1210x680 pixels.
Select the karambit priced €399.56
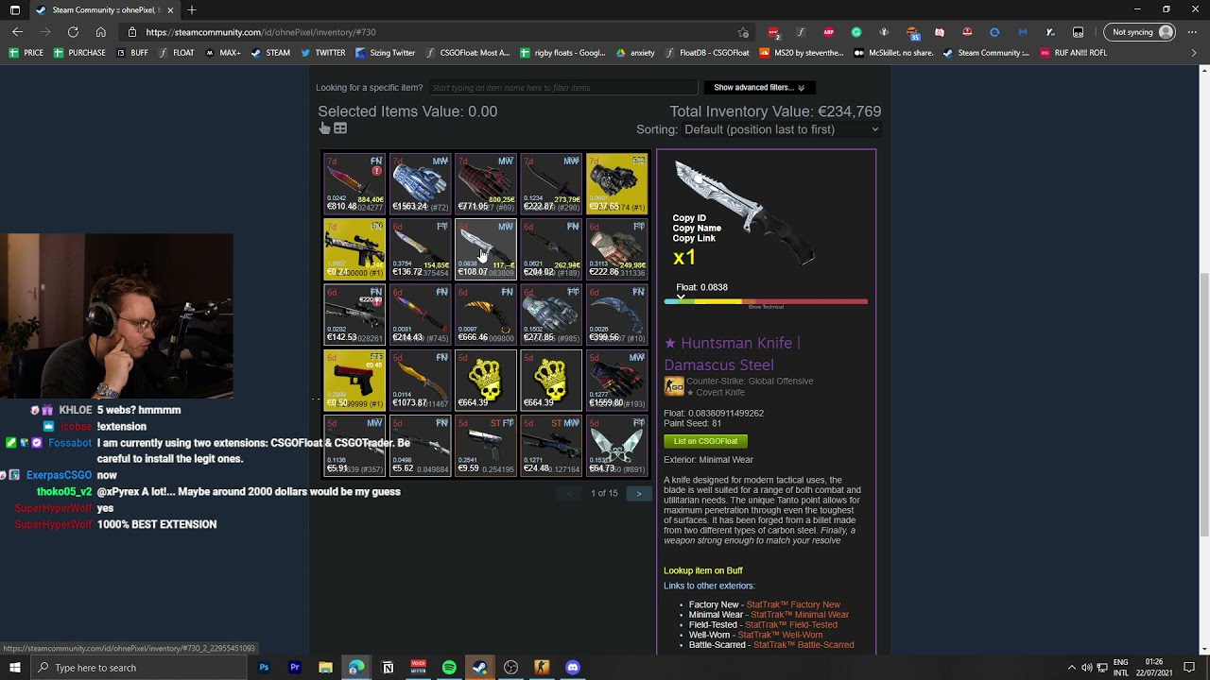[616, 314]
